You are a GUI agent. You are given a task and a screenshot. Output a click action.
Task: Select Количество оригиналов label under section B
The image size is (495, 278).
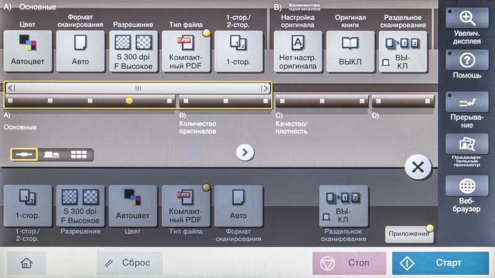pyautogui.click(x=197, y=127)
